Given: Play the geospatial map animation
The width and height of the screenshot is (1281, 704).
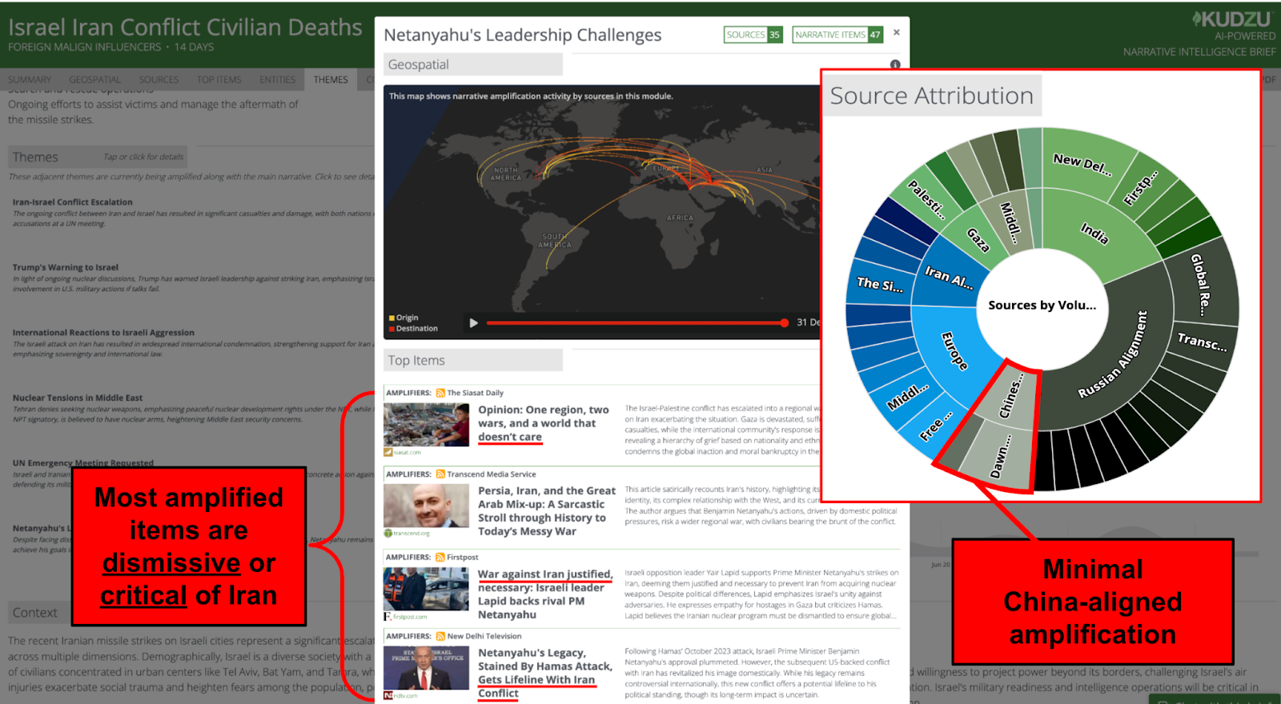Looking at the screenshot, I should [473, 323].
